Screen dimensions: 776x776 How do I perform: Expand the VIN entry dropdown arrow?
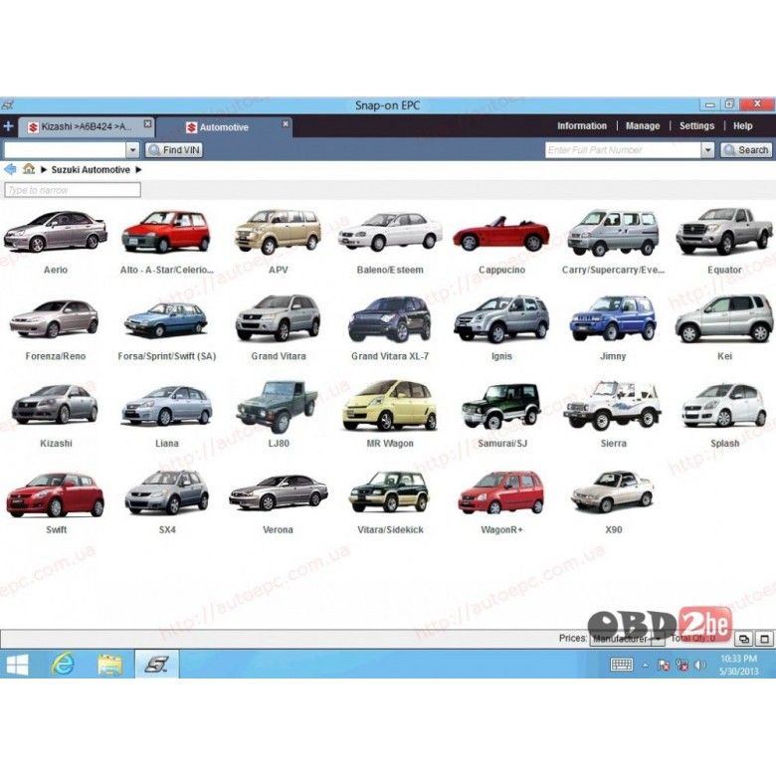(132, 150)
